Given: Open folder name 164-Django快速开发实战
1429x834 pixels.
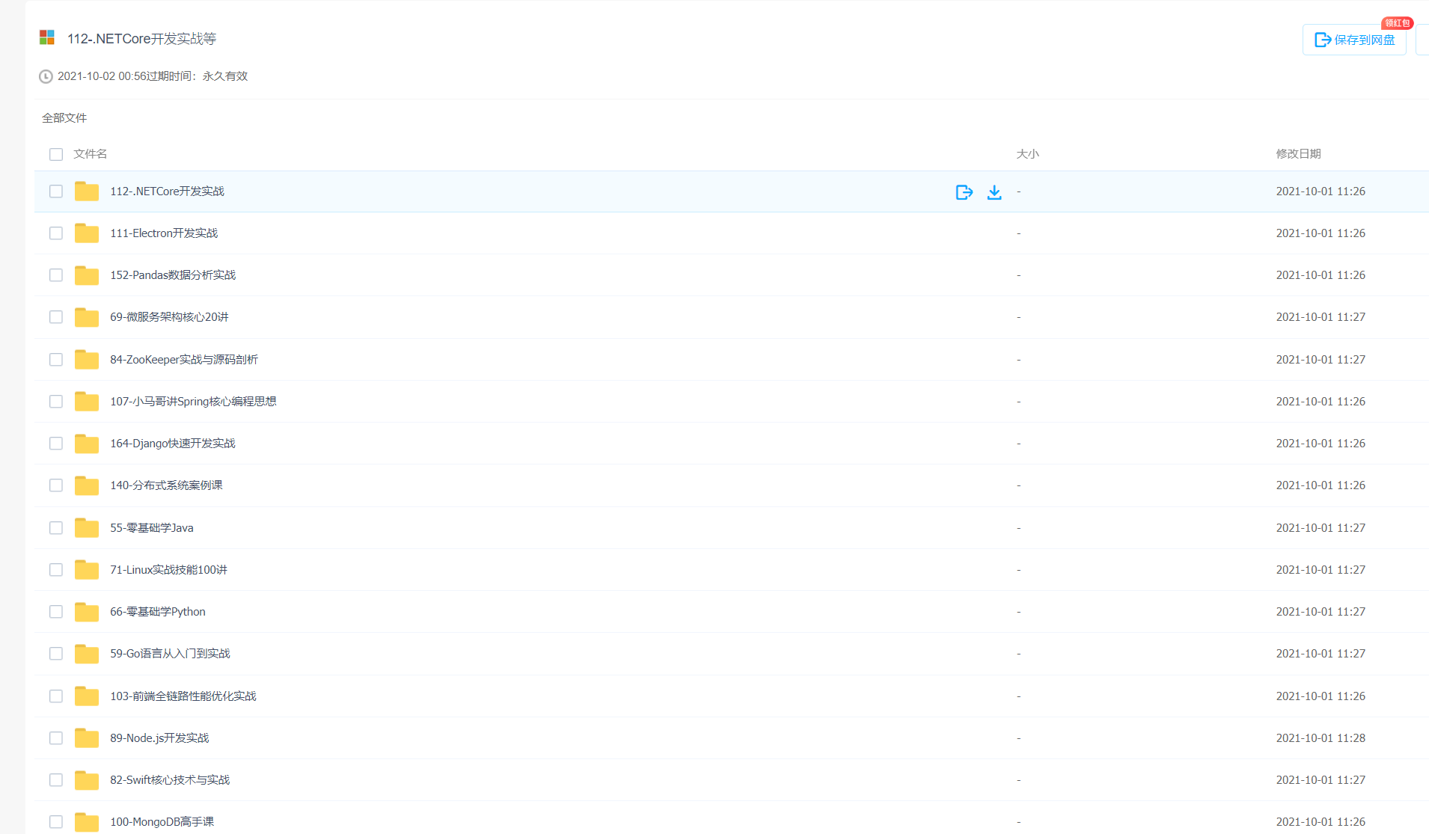Looking at the screenshot, I should pyautogui.click(x=173, y=444).
